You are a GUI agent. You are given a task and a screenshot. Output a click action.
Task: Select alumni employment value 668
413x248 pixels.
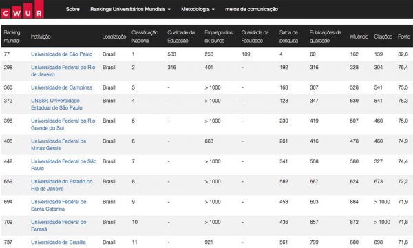pos(209,141)
